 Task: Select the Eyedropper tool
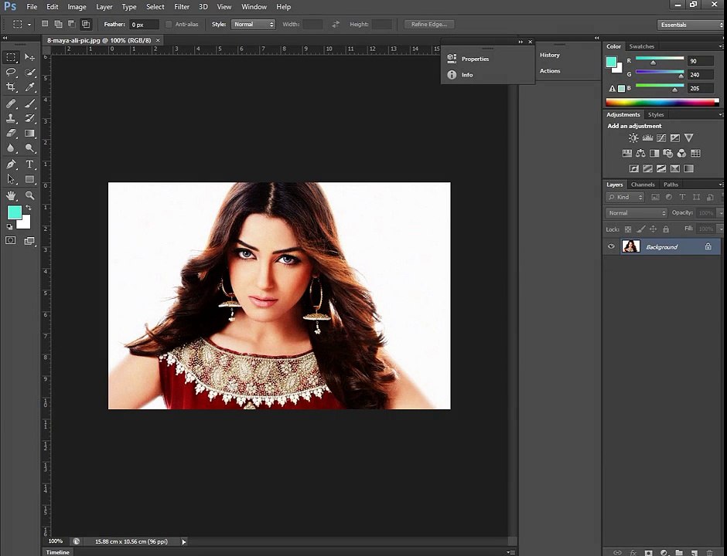[29, 87]
